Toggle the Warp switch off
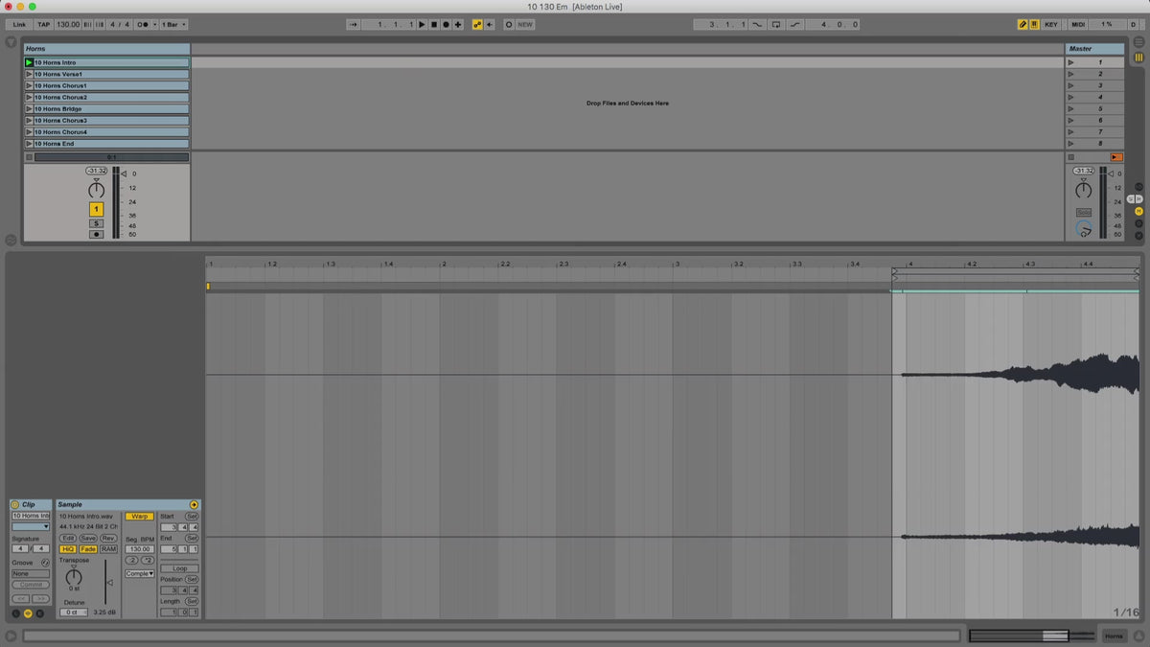 139,516
